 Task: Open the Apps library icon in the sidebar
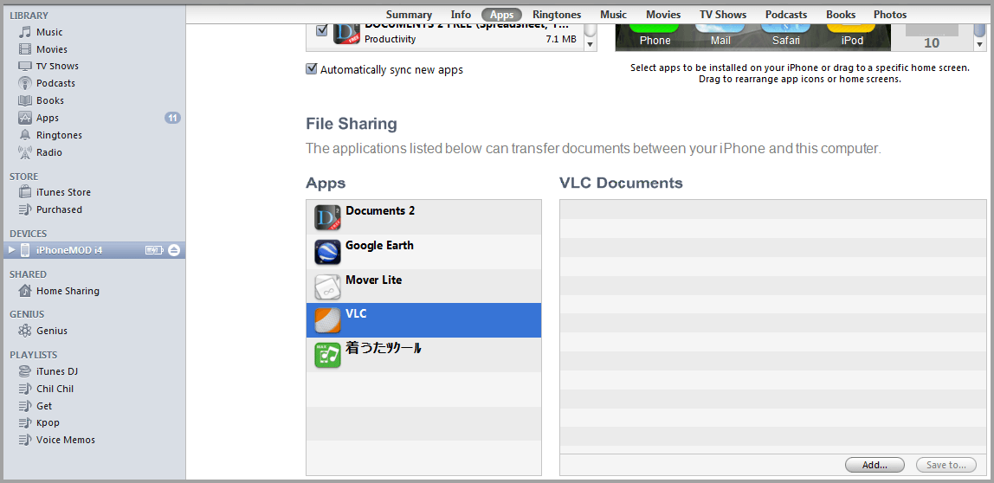(x=25, y=118)
